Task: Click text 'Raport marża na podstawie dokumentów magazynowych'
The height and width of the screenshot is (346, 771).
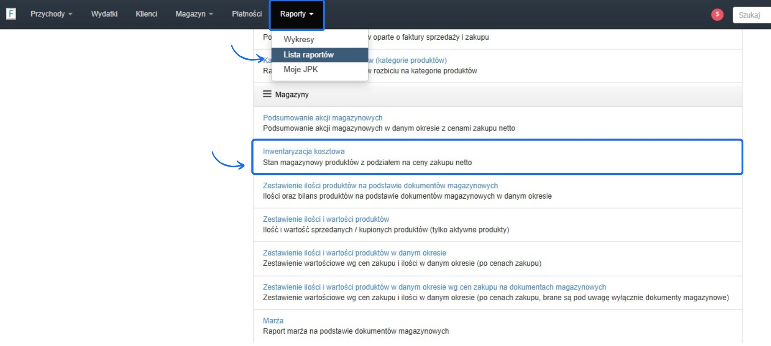Action: click(x=356, y=331)
